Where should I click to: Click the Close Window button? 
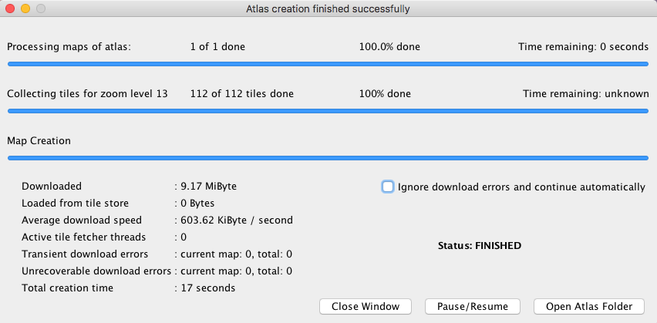(x=366, y=306)
